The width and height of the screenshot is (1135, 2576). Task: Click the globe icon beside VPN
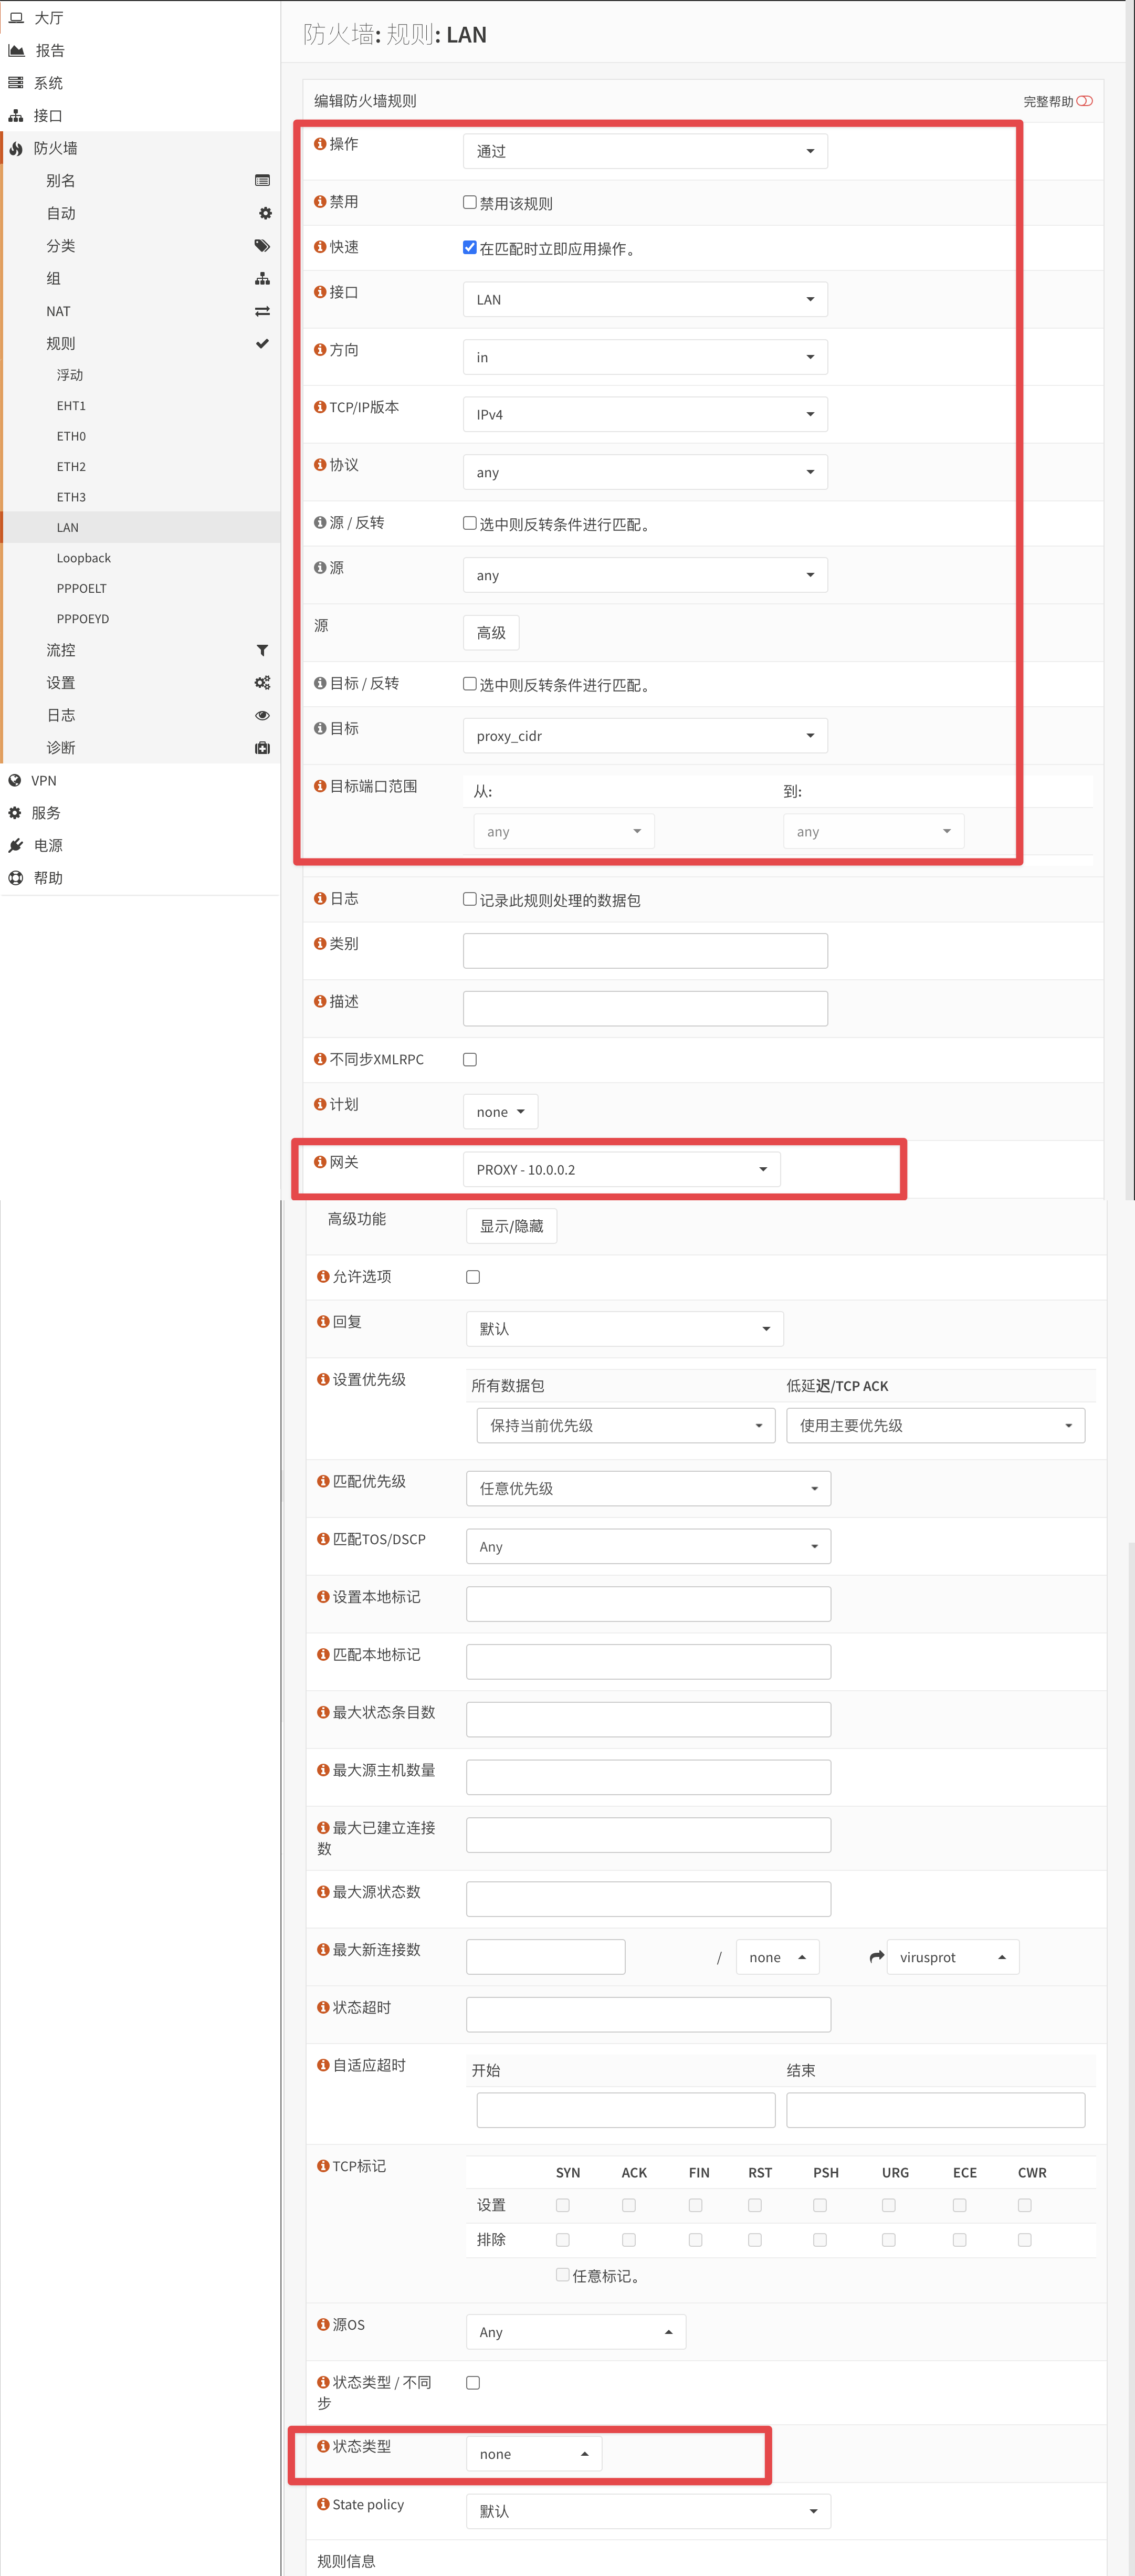click(15, 781)
